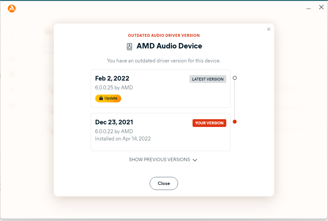Click the orange lock icon behind the dialog

[x=48, y=31]
